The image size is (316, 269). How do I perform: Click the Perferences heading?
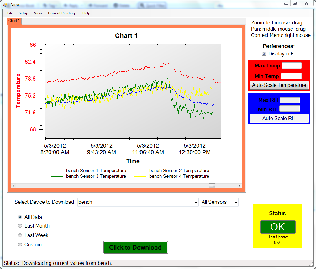(x=279, y=46)
